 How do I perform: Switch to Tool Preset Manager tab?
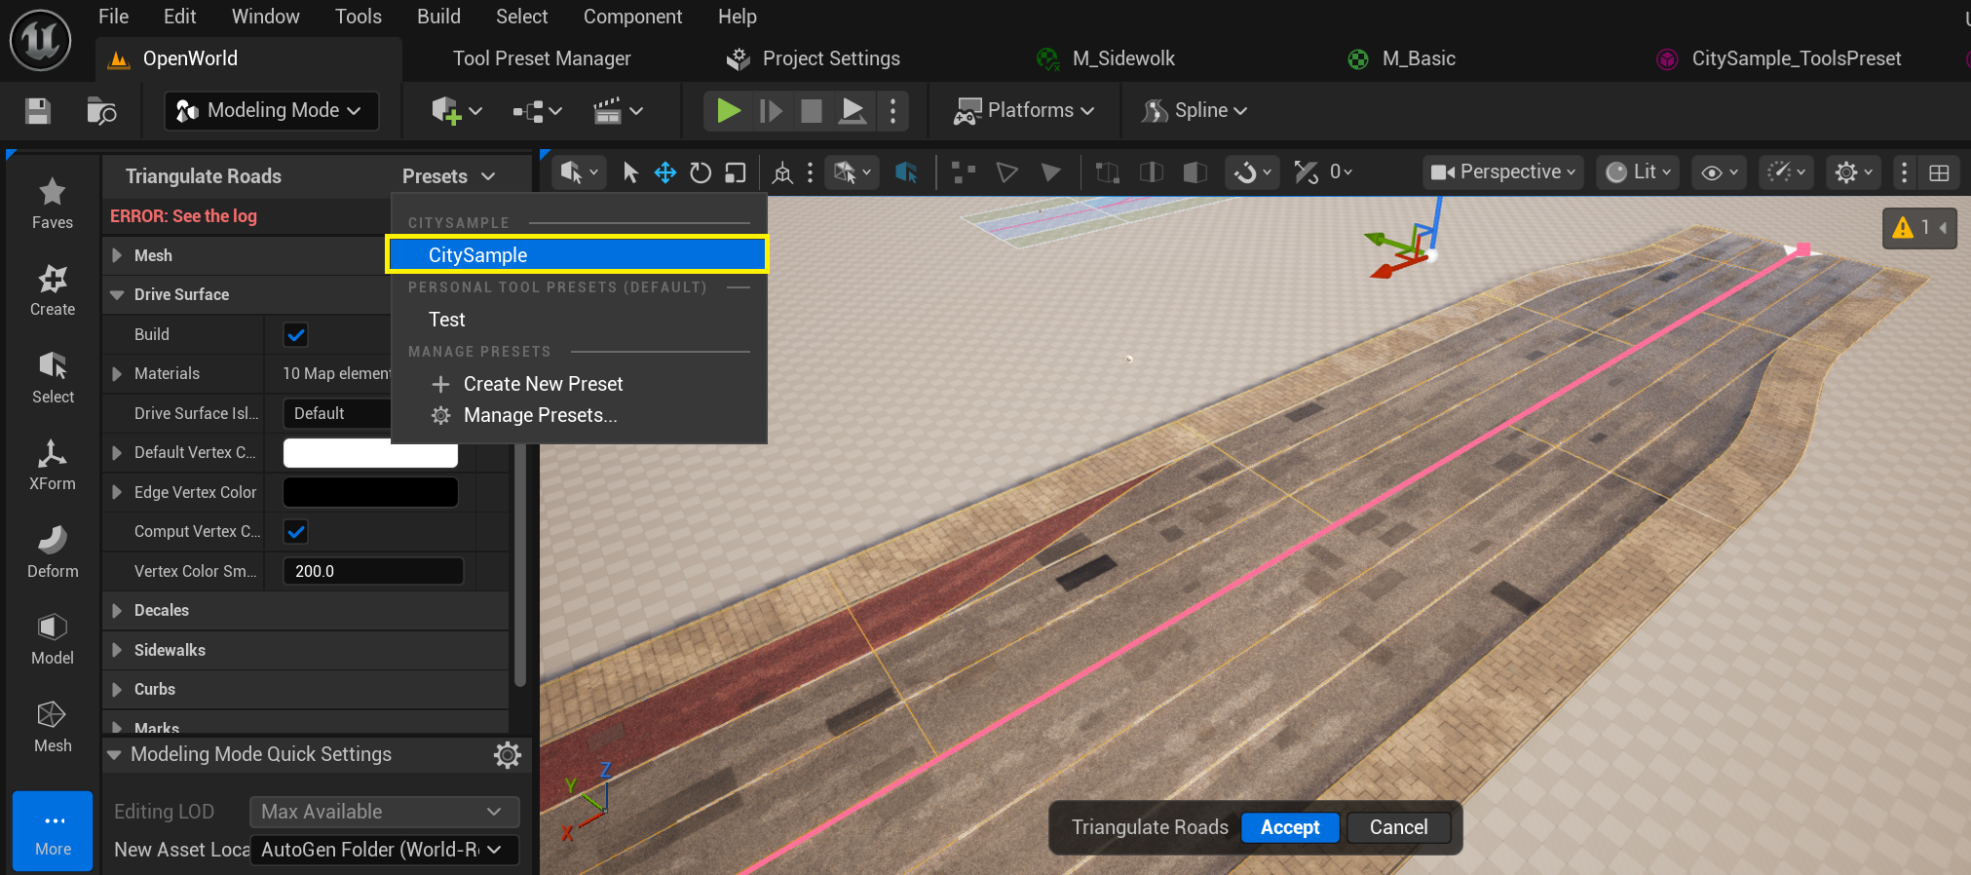542,58
